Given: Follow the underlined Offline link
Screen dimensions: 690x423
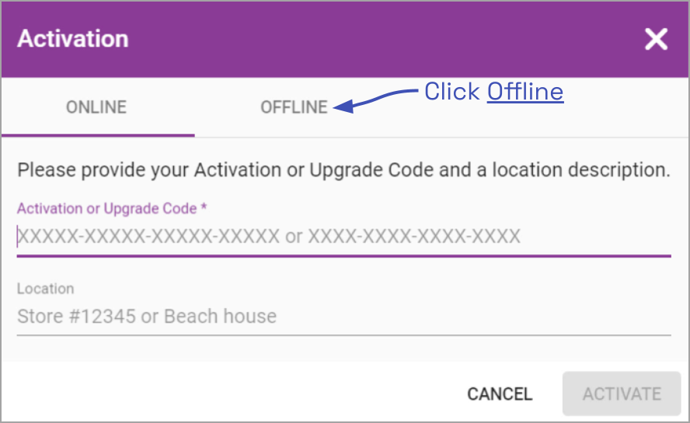Looking at the screenshot, I should (525, 92).
